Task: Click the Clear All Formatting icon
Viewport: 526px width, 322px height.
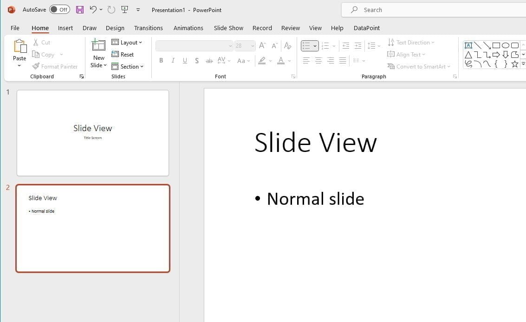Action: point(287,45)
